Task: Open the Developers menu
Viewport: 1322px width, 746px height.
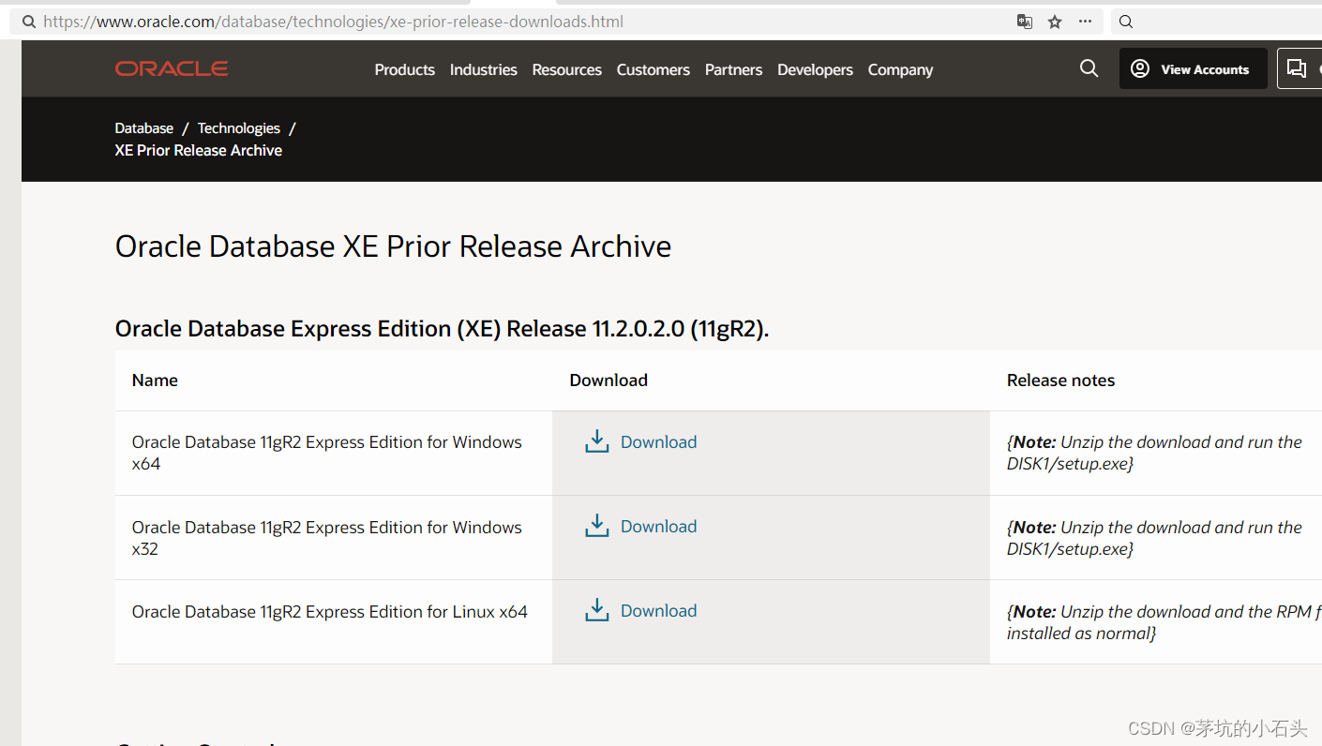Action: 816,69
